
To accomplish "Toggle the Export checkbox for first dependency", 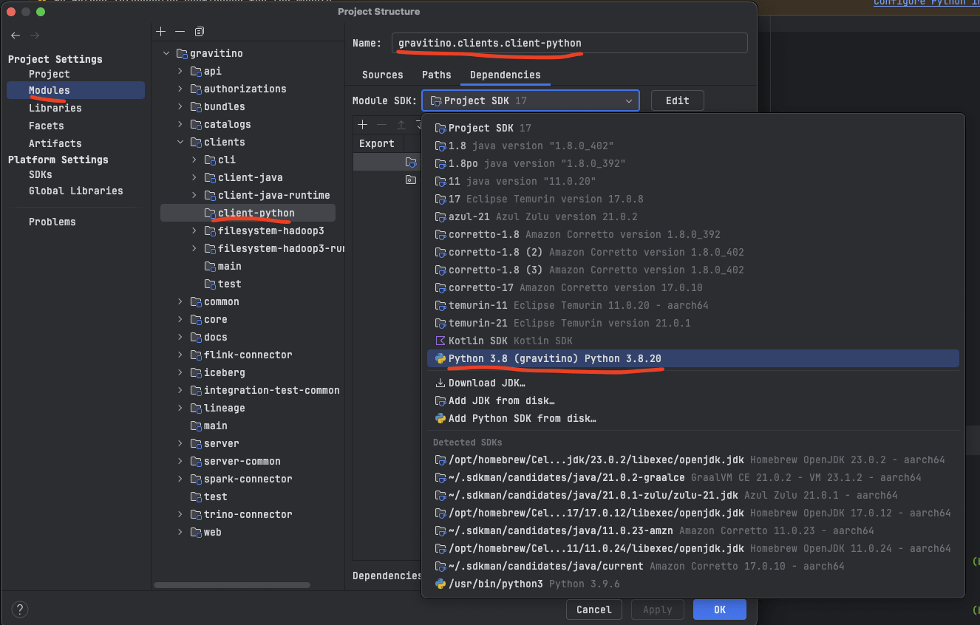I will tap(378, 163).
